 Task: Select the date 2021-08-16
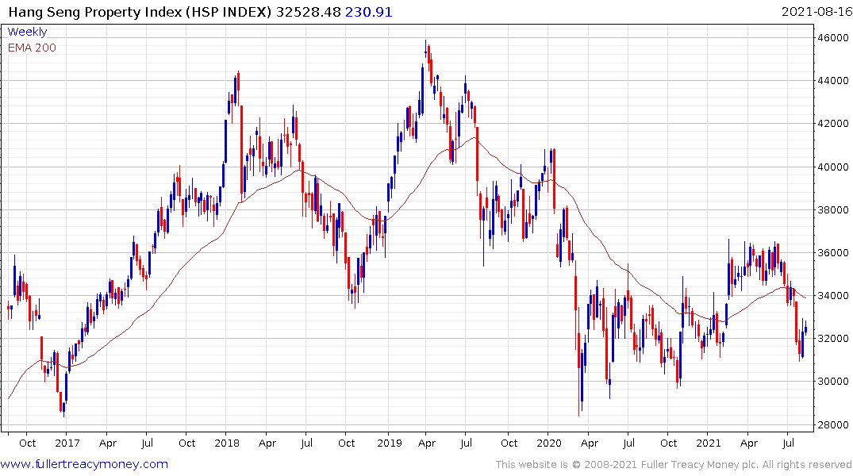(x=816, y=12)
